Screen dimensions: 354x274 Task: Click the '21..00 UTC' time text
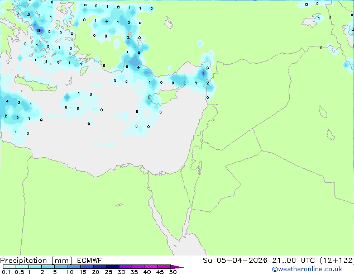tap(293, 261)
